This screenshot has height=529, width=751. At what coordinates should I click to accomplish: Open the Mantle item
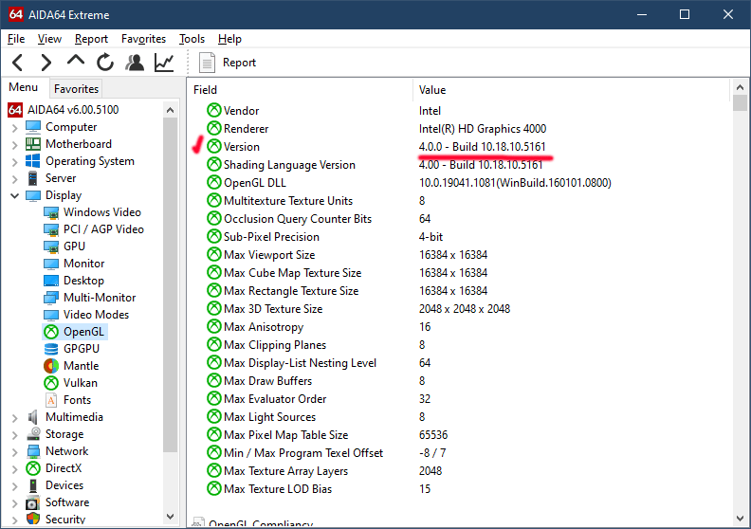pyautogui.click(x=71, y=366)
